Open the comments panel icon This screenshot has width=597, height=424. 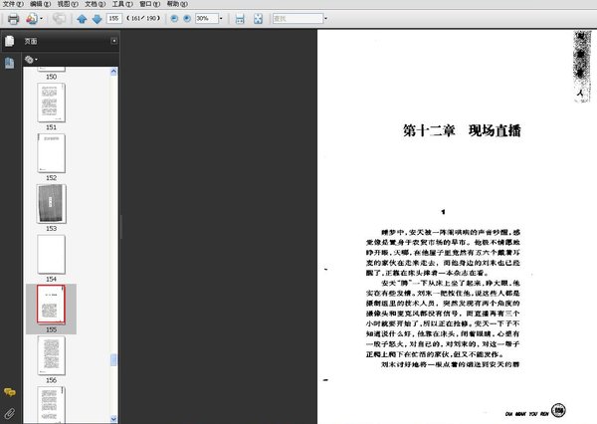[10, 392]
